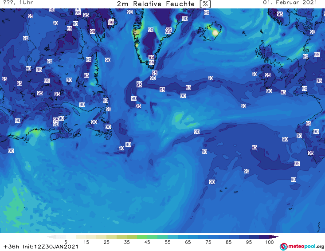Click the '100' tick on the color scale

270,242
